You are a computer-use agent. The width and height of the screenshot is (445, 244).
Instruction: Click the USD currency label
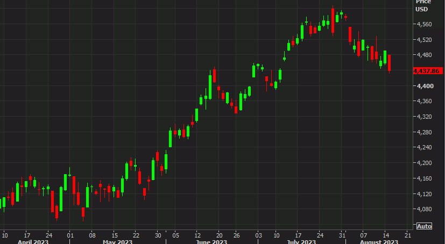click(x=421, y=9)
